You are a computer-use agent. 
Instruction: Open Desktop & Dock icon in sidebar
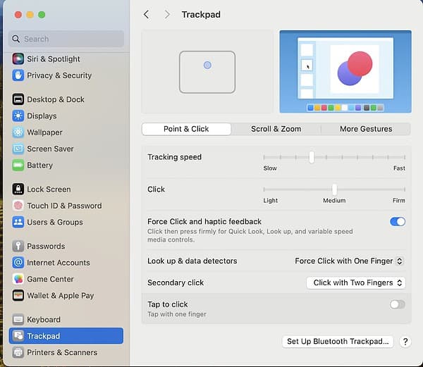pos(18,99)
